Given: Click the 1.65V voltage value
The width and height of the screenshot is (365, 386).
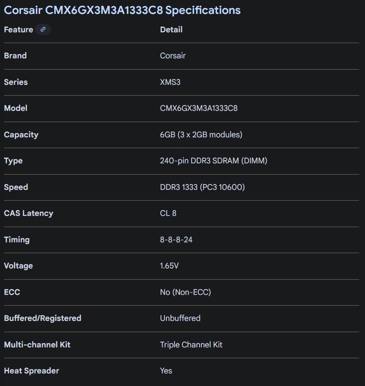Looking at the screenshot, I should [x=169, y=266].
